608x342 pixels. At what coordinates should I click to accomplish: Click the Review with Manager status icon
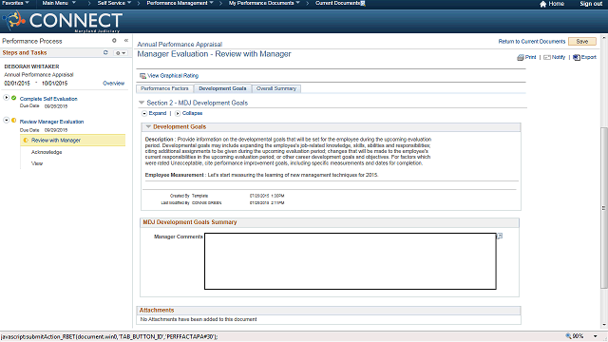click(26, 140)
